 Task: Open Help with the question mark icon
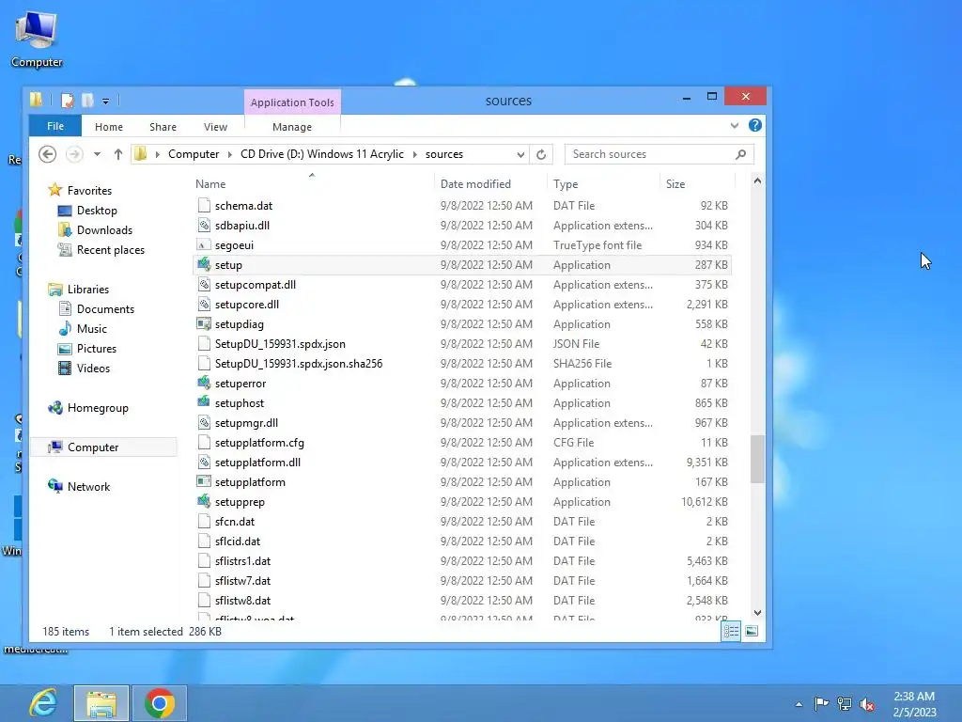point(755,125)
